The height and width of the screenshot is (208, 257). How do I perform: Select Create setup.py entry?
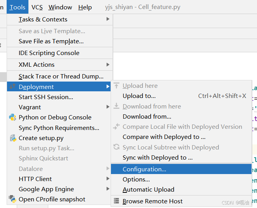pos(59,138)
